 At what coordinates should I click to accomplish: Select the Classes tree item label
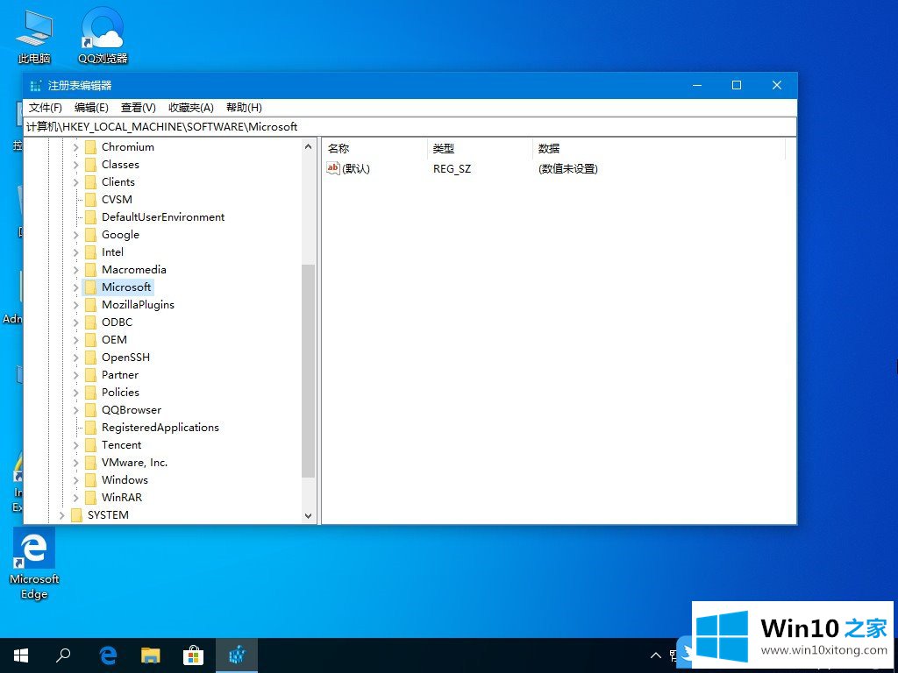120,165
